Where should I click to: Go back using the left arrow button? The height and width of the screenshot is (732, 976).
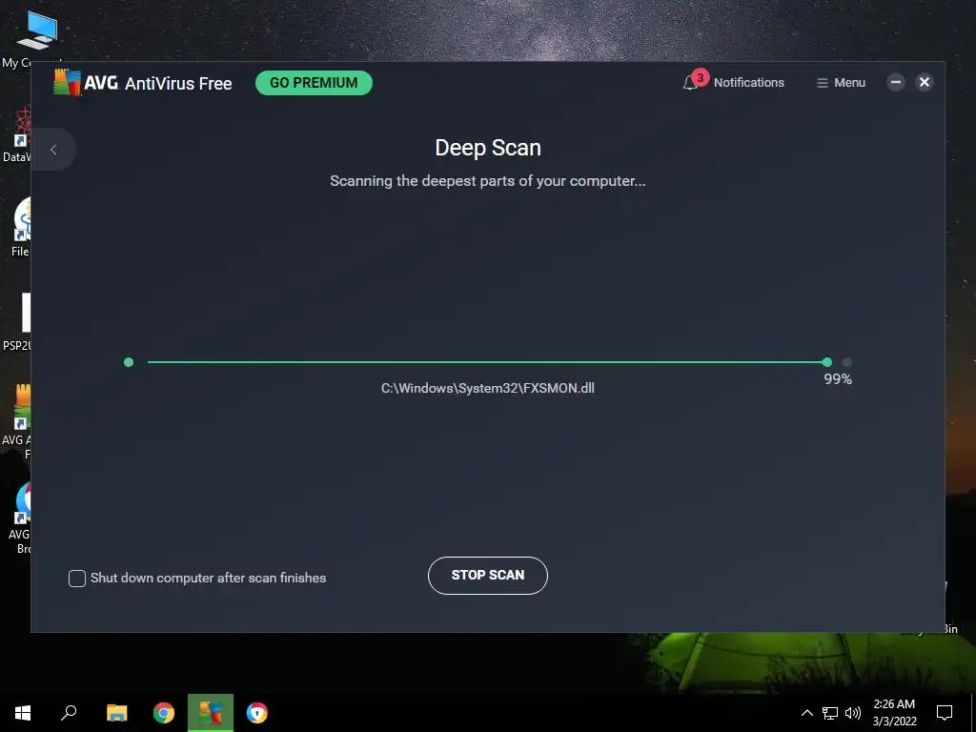(x=53, y=150)
